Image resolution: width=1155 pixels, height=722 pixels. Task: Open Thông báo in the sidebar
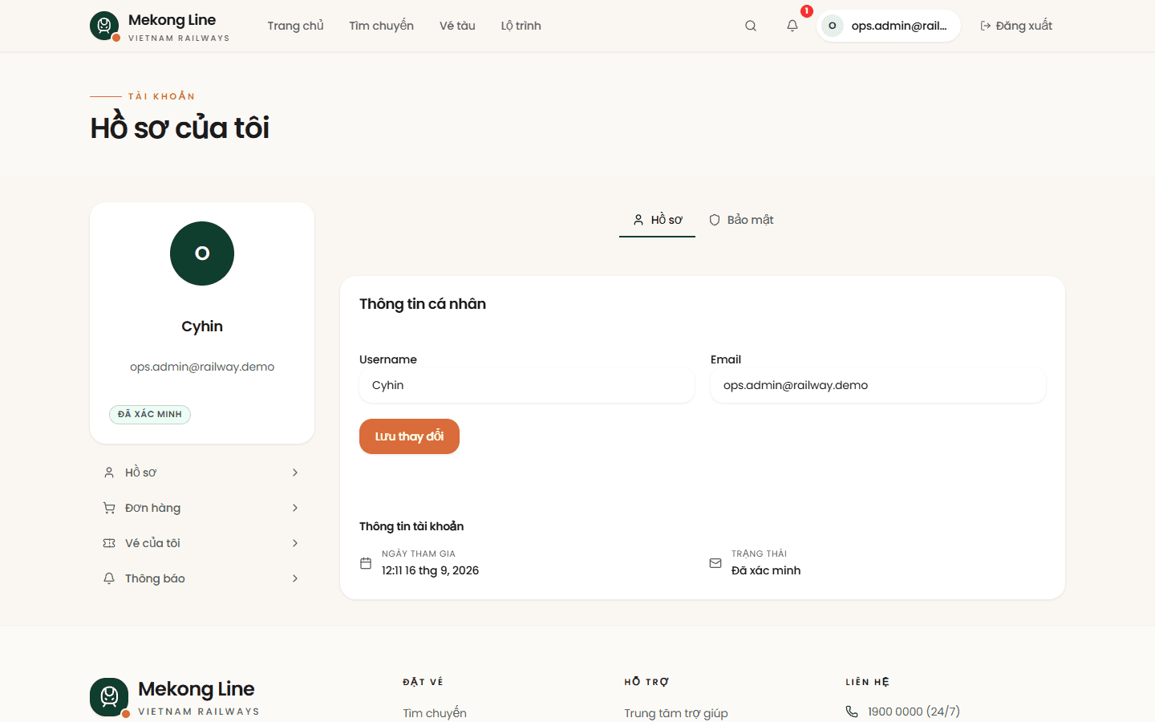[202, 578]
